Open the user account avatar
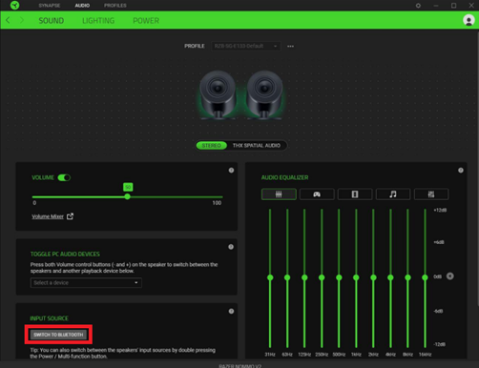This screenshot has width=479, height=368. coord(469,20)
